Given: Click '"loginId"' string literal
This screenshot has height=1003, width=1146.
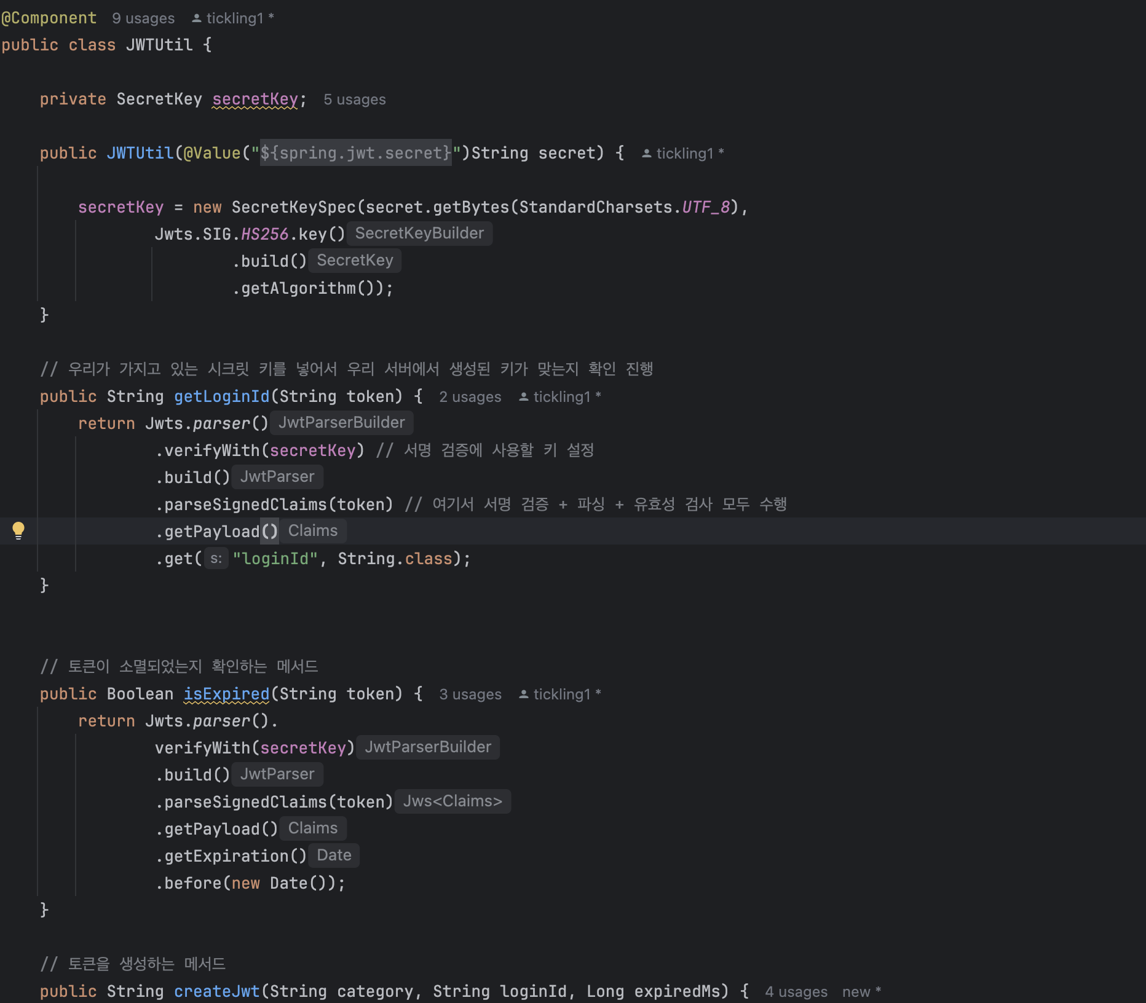Looking at the screenshot, I should click(275, 559).
